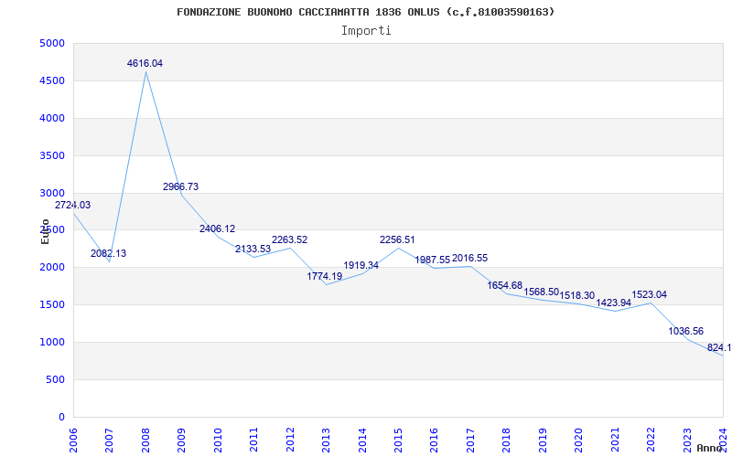Image resolution: width=732 pixels, height=457 pixels.
Task: Click the 2015 x-axis year label
Action: (x=398, y=440)
